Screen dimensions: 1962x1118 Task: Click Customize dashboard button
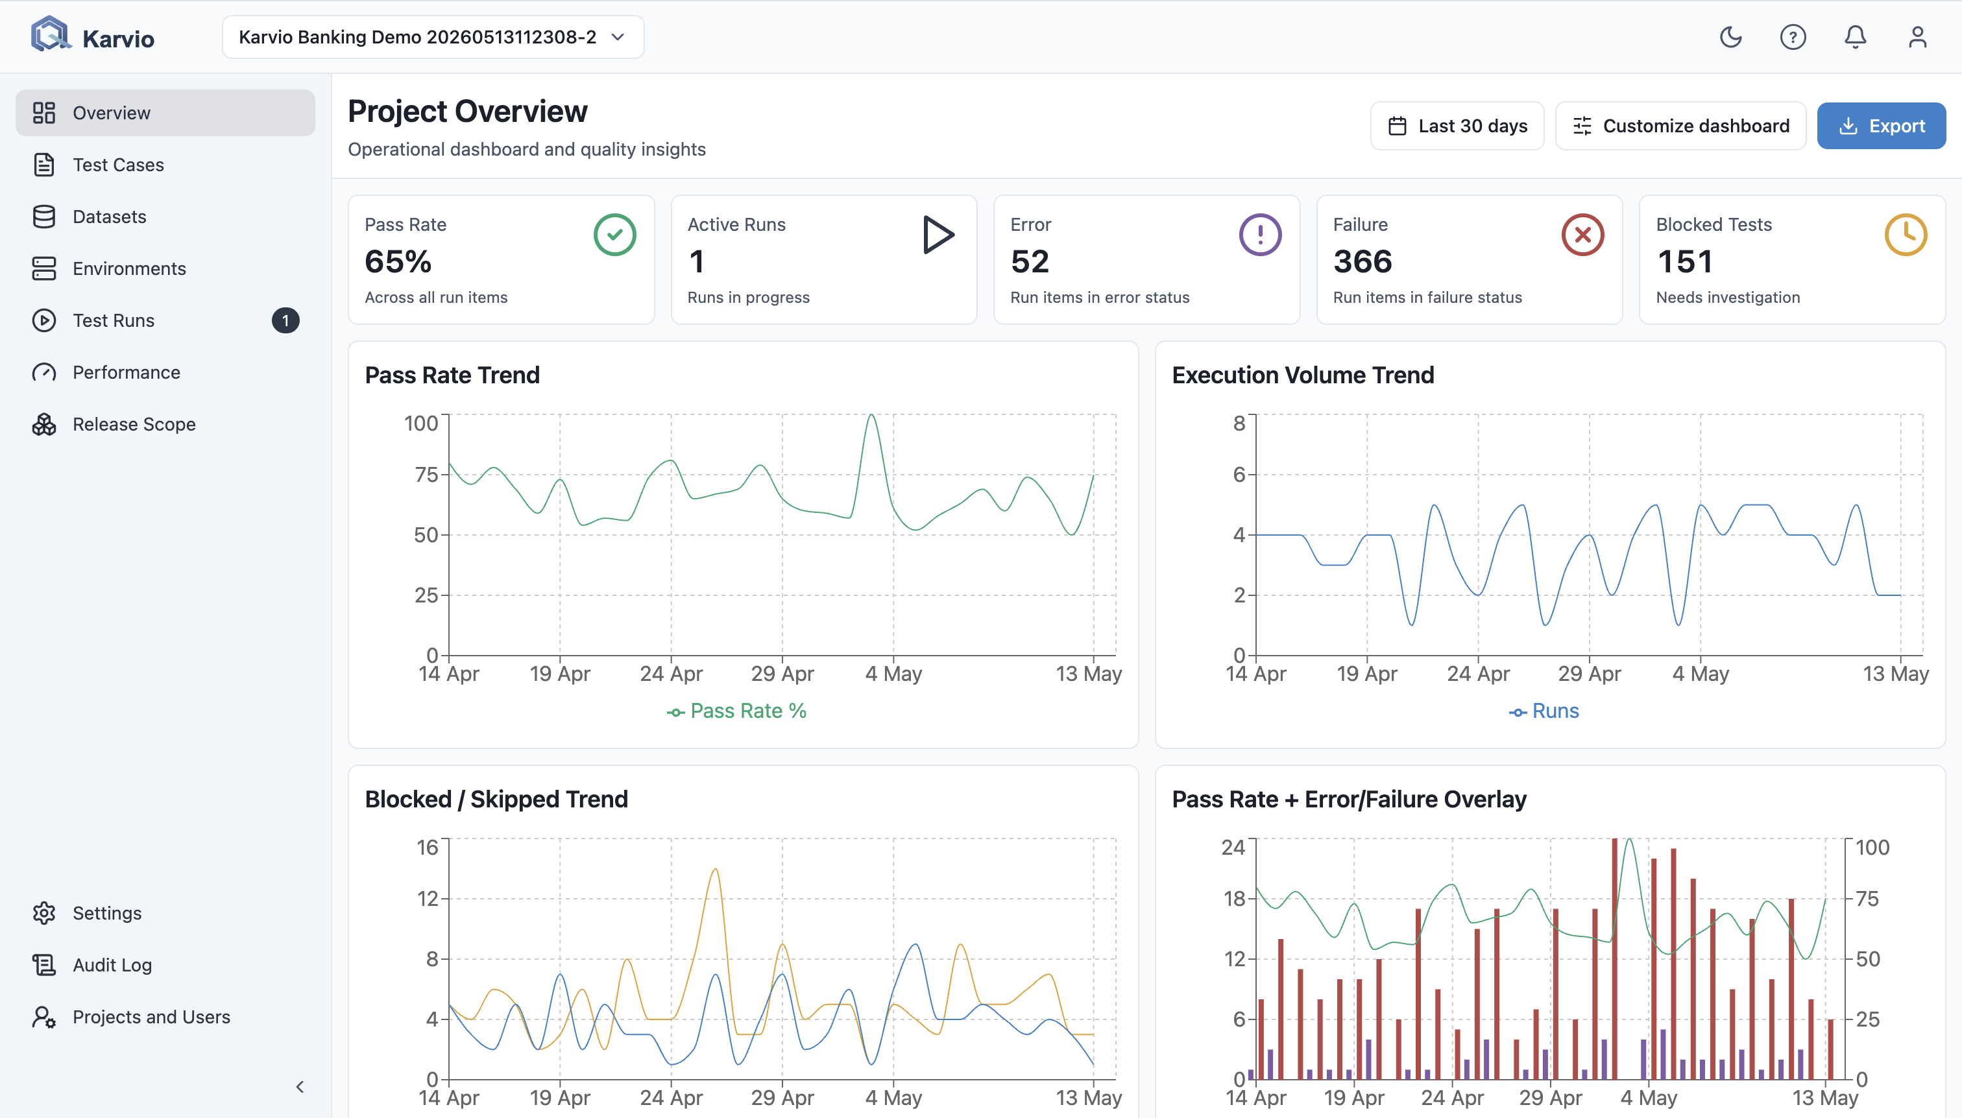click(1680, 126)
